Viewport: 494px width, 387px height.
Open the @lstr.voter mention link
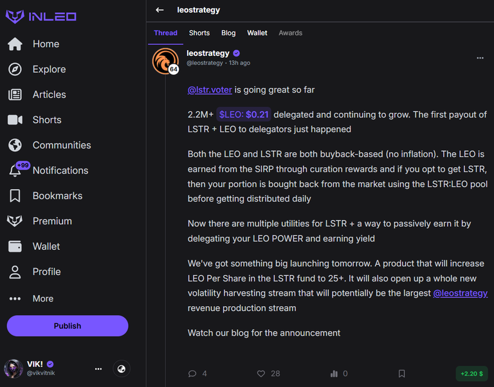tap(210, 90)
